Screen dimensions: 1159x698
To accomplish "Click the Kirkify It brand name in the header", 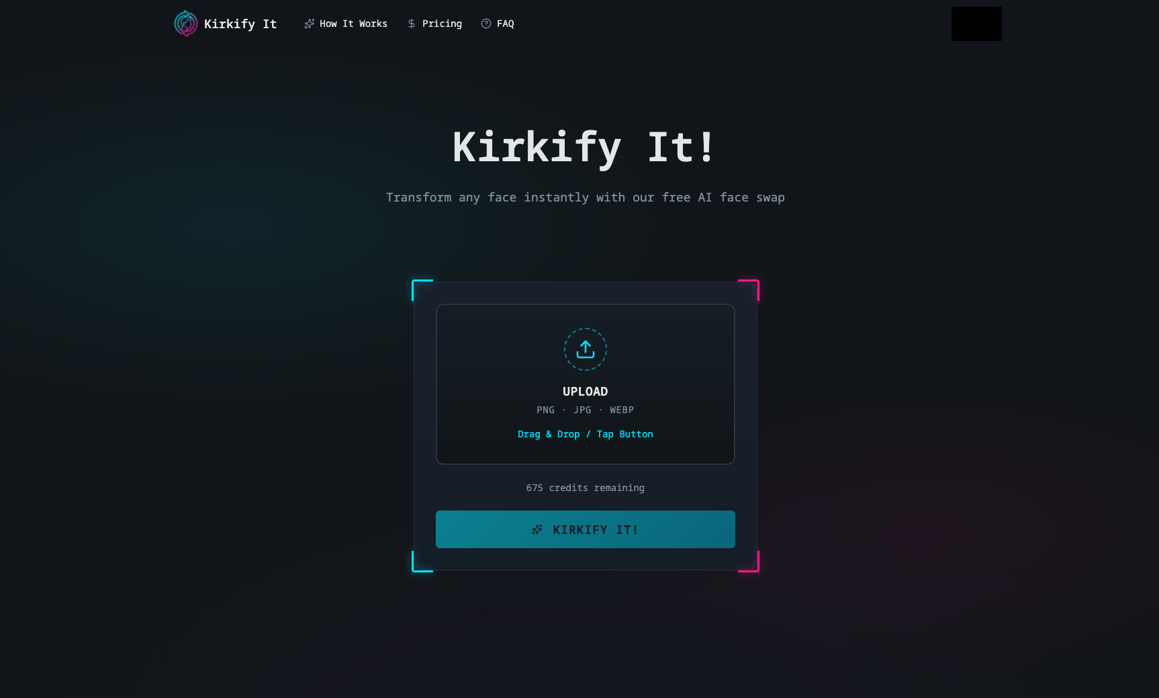I will (x=241, y=24).
